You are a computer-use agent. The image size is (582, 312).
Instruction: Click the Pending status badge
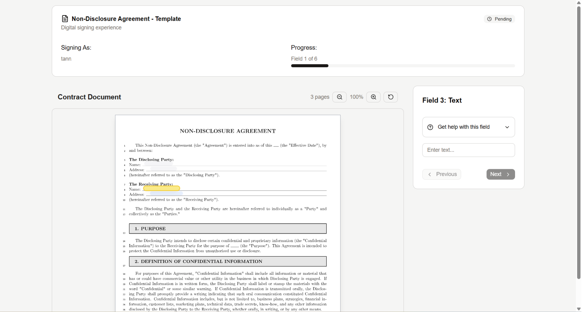[499, 19]
